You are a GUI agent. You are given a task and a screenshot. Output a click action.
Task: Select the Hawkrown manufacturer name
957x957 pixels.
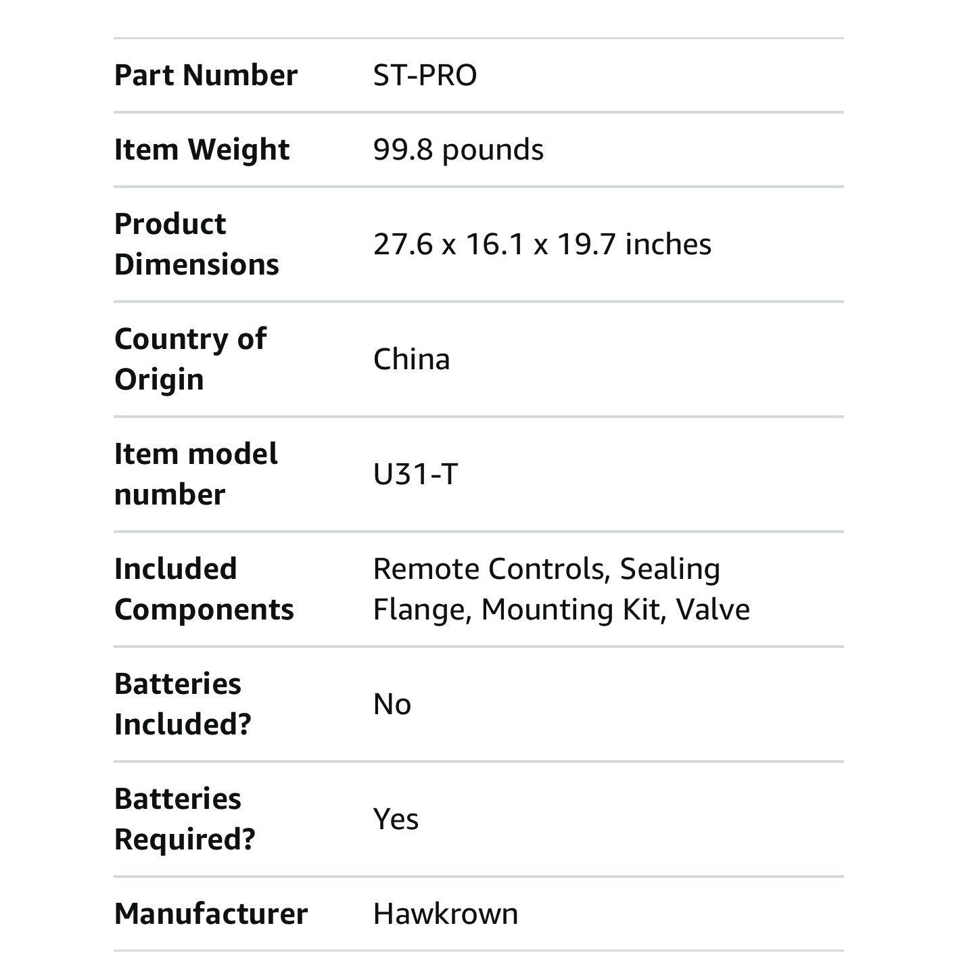446,914
